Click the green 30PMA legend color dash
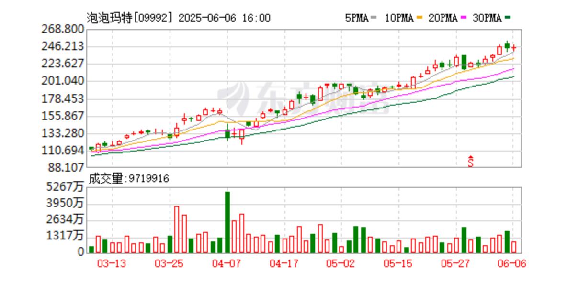The height and width of the screenshot is (282, 567). point(508,18)
